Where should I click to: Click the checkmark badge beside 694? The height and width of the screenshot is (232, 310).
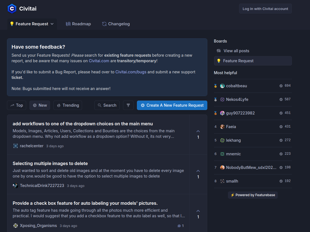coord(281,86)
